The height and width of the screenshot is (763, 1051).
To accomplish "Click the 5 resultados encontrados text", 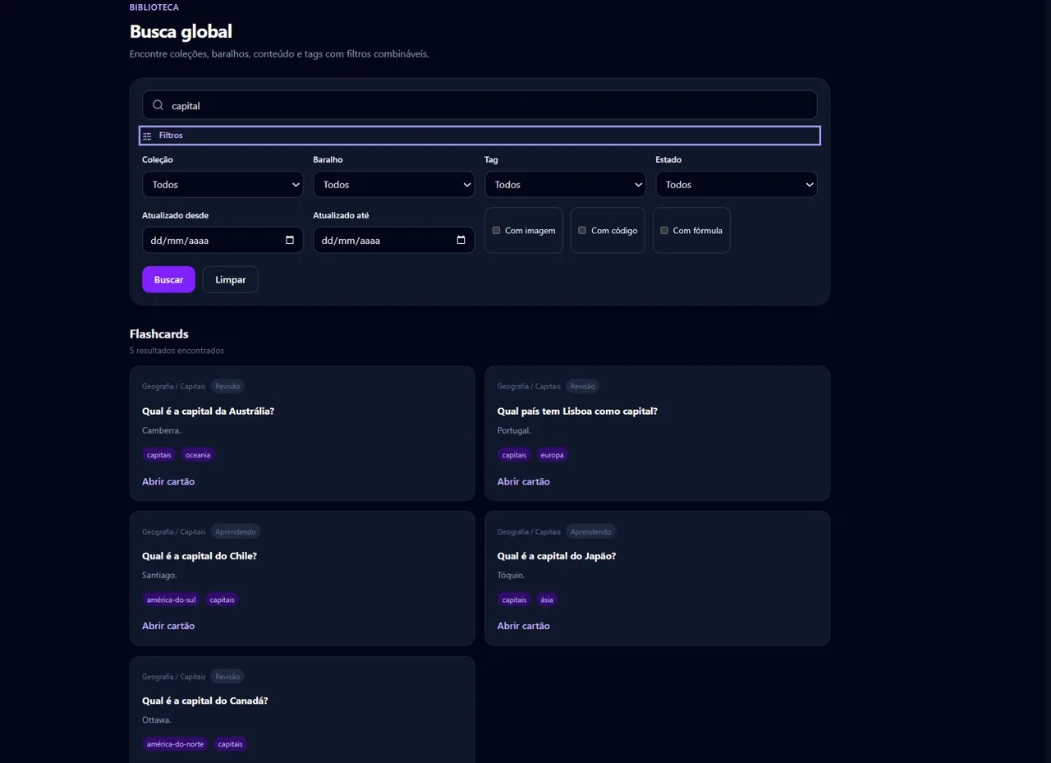I will coord(177,351).
